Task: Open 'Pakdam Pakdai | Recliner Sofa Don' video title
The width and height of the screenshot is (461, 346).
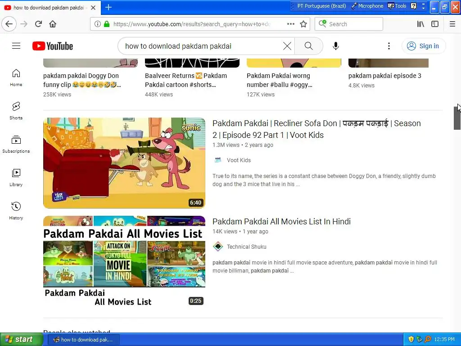Action: pos(316,129)
